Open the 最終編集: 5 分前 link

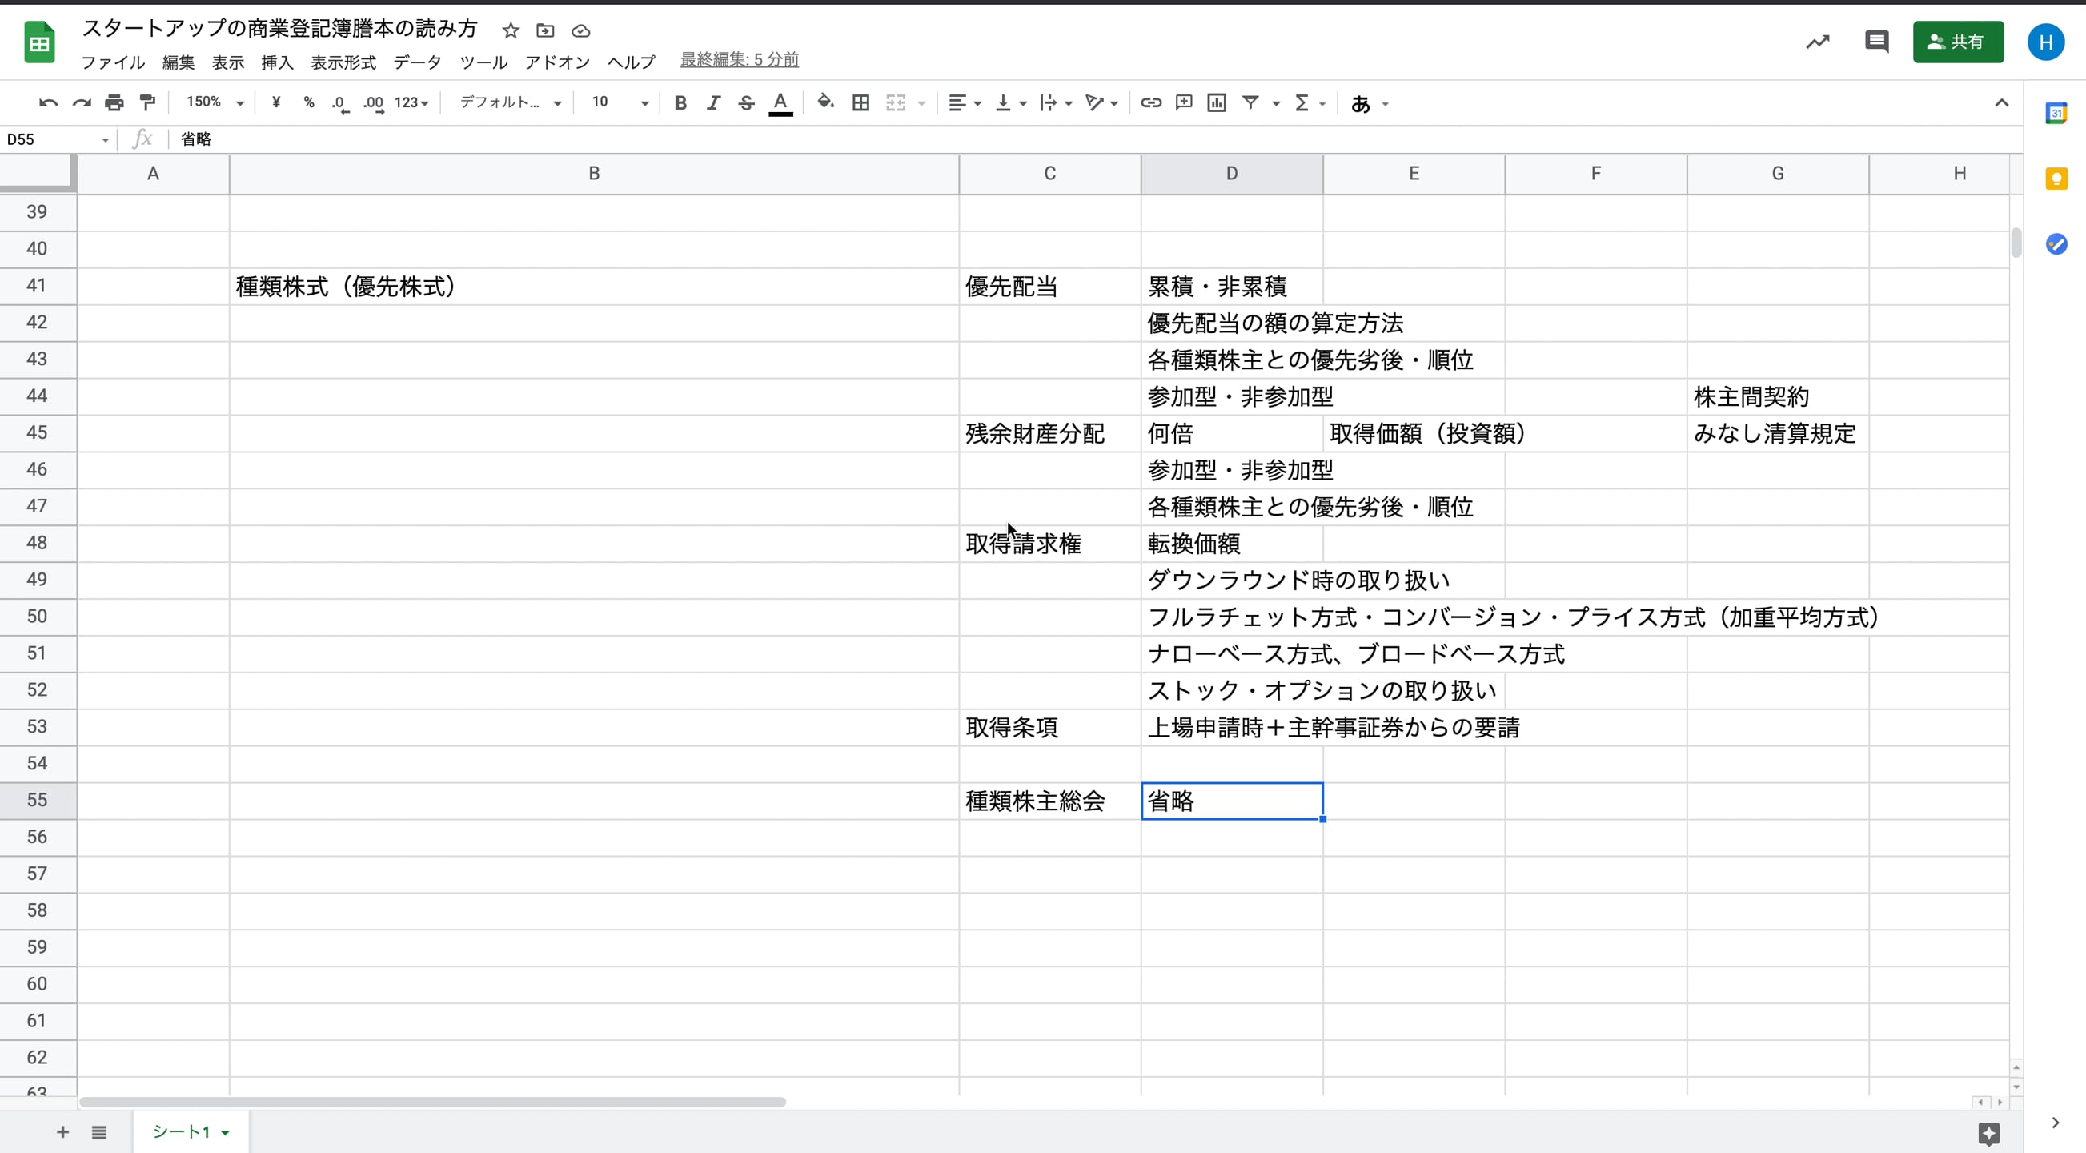coord(739,59)
